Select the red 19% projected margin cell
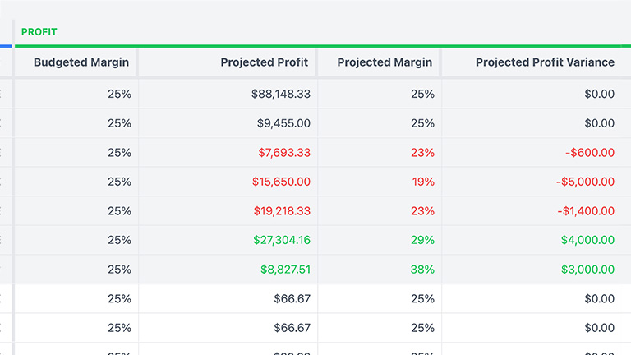Image resolution: width=631 pixels, height=355 pixels. pyautogui.click(x=422, y=182)
